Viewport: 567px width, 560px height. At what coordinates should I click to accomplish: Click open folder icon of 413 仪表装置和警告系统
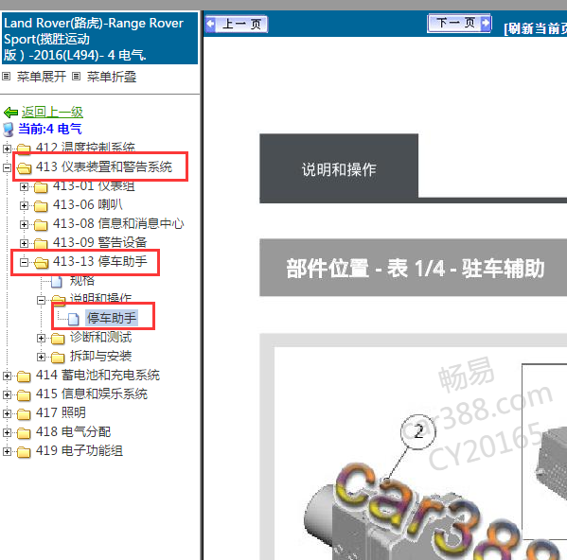point(25,167)
